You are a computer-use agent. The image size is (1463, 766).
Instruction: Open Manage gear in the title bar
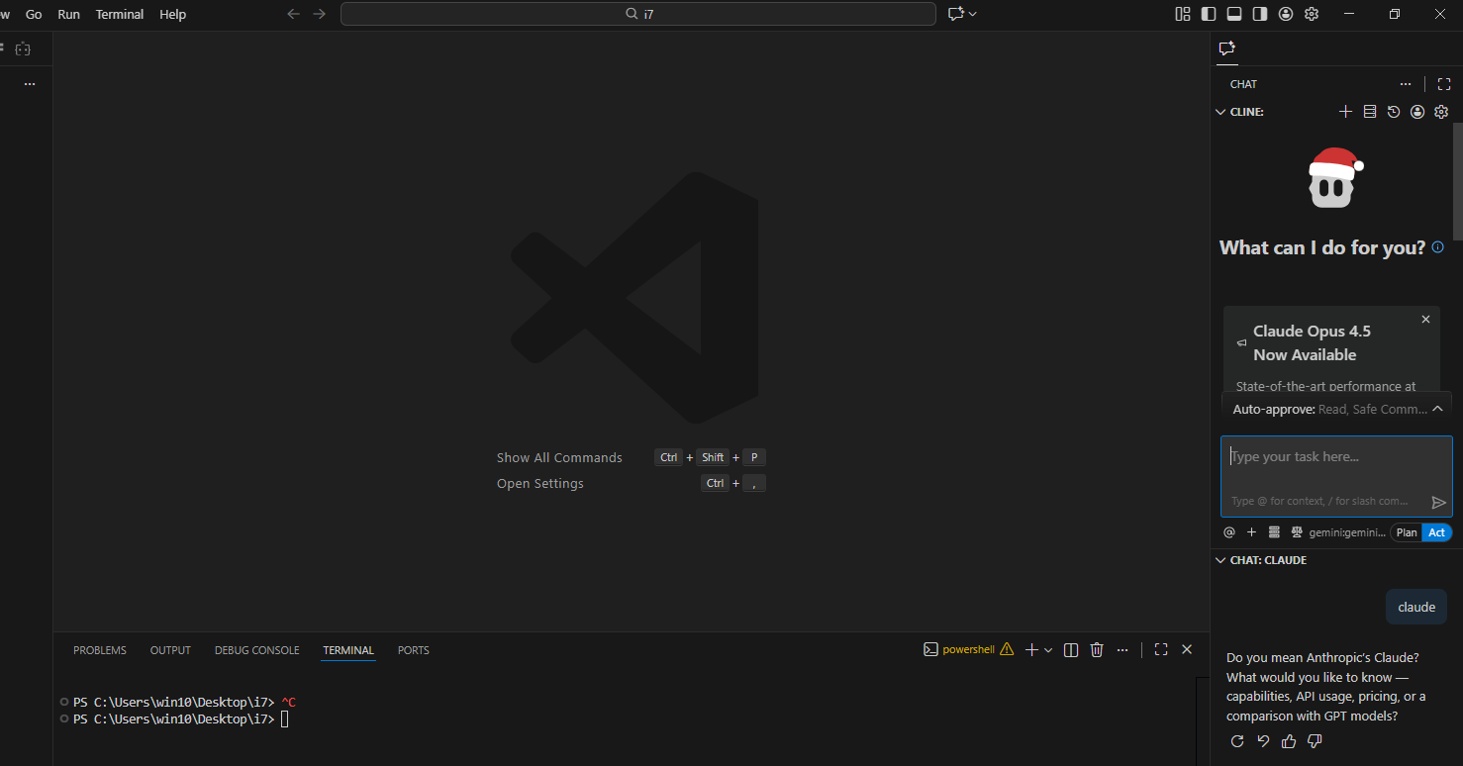tap(1312, 14)
